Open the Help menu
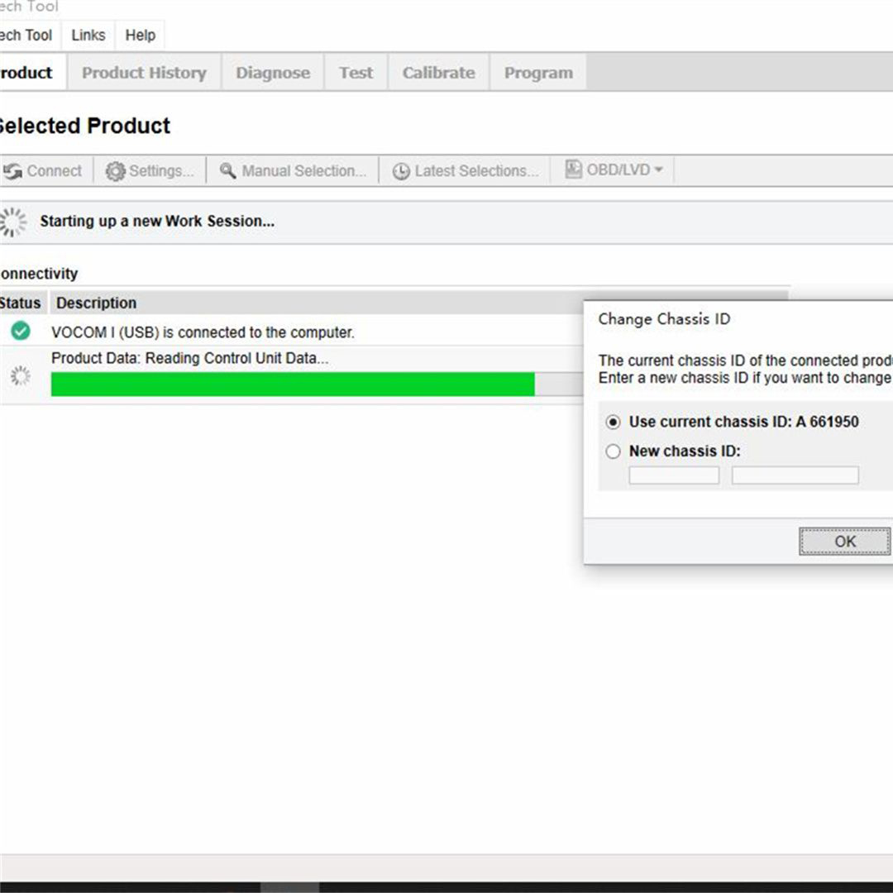The height and width of the screenshot is (893, 893). 140,36
